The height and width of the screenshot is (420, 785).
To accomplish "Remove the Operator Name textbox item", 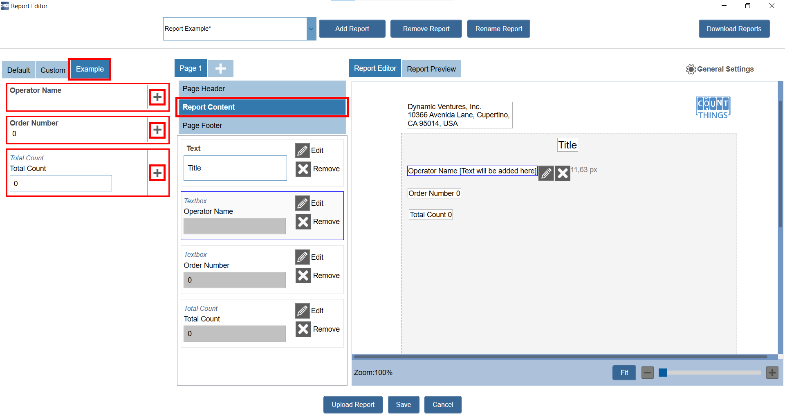I will (x=303, y=222).
